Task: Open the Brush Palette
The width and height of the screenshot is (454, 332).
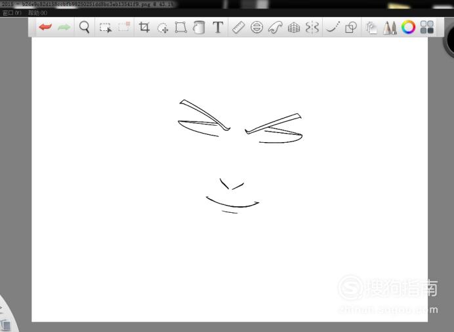Action: pyautogui.click(x=390, y=28)
